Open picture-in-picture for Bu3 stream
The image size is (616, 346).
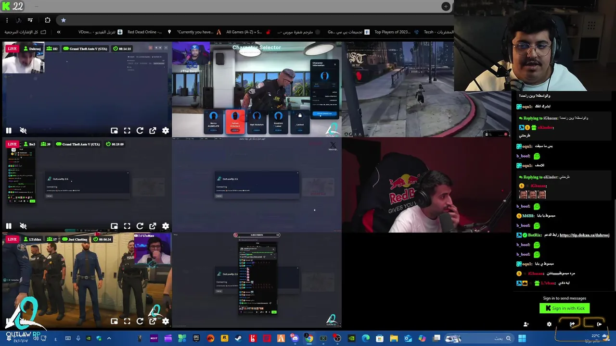(x=114, y=226)
